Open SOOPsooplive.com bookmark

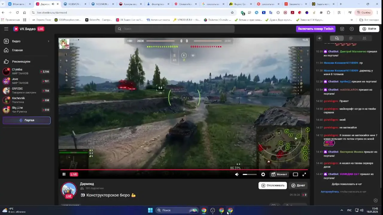point(68,20)
